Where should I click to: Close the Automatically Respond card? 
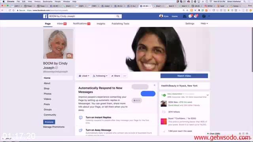pos(155,85)
